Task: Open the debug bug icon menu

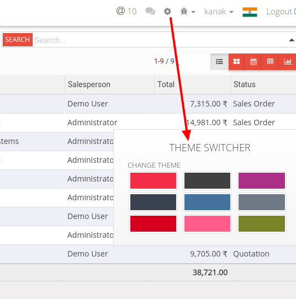Action: click(188, 12)
